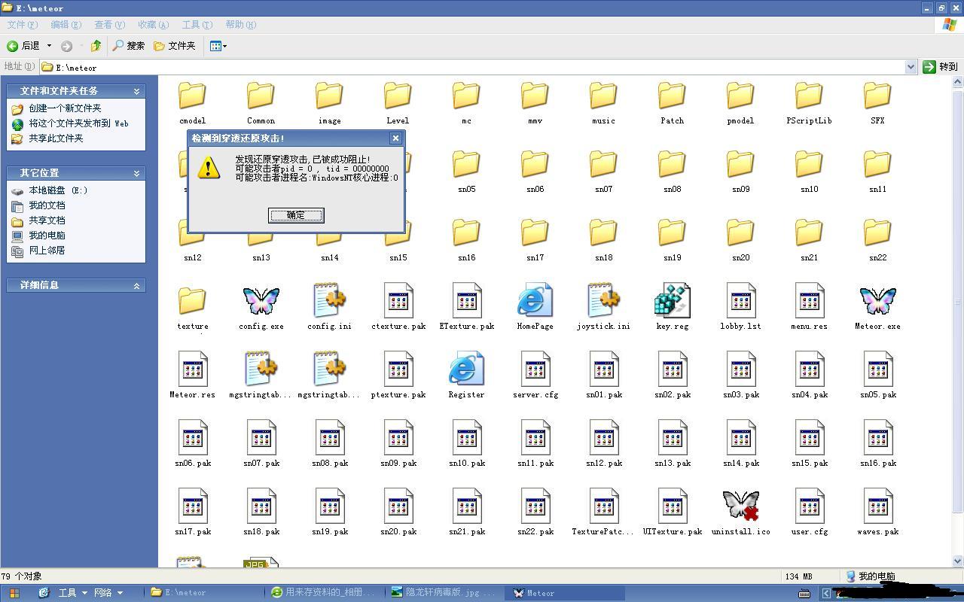The height and width of the screenshot is (602, 964).
Task: Click the 转到 go button
Action: point(941,67)
